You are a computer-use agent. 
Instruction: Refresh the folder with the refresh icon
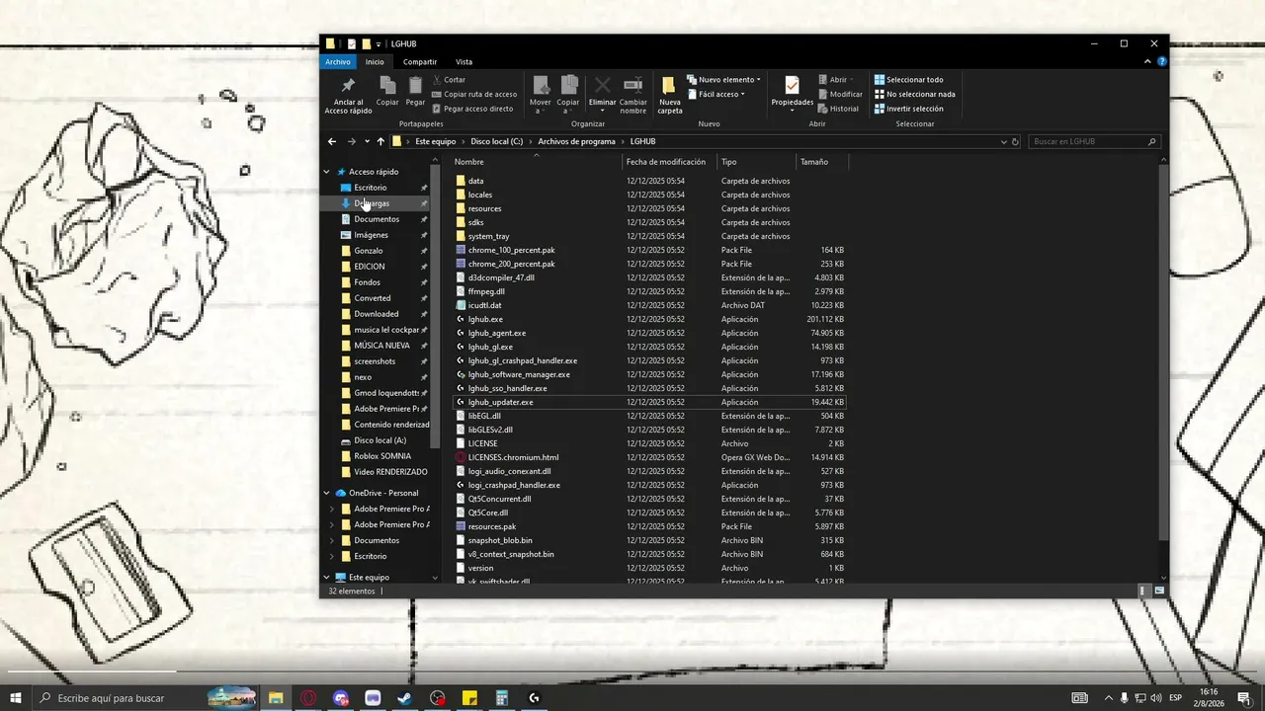(x=1014, y=141)
